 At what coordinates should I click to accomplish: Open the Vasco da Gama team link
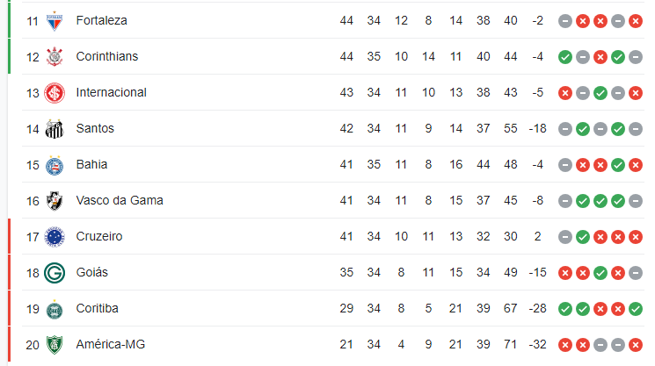coord(120,200)
